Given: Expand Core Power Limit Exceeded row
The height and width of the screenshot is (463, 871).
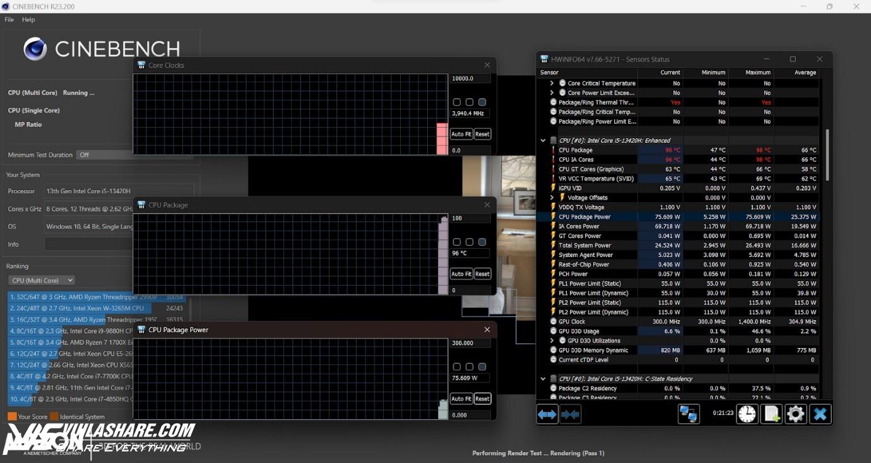Looking at the screenshot, I should click(x=552, y=93).
